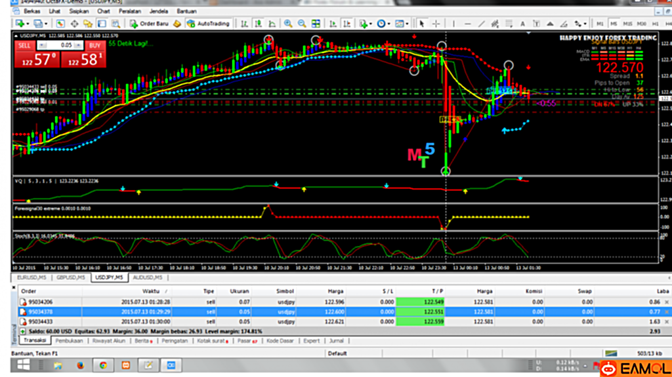672x377 pixels.
Task: Switch chart to bar chart style
Action: point(244,24)
